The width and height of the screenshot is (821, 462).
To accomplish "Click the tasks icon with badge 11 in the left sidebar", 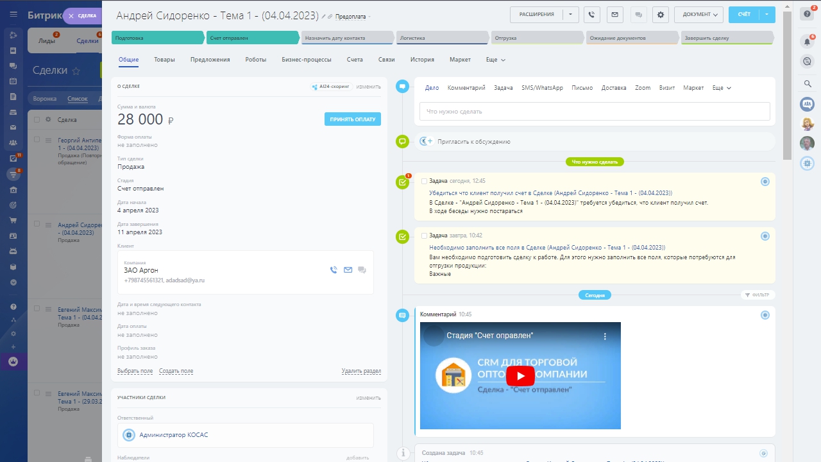I will pyautogui.click(x=13, y=158).
